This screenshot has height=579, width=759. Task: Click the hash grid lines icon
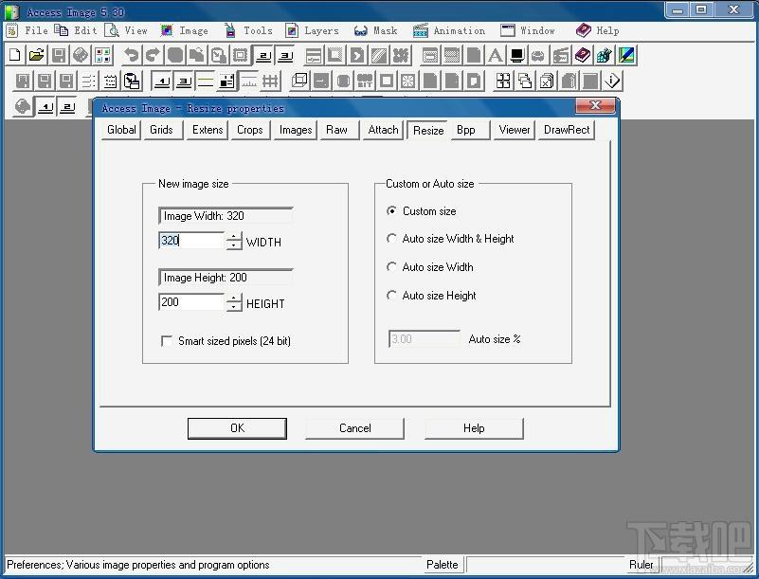pos(271,81)
